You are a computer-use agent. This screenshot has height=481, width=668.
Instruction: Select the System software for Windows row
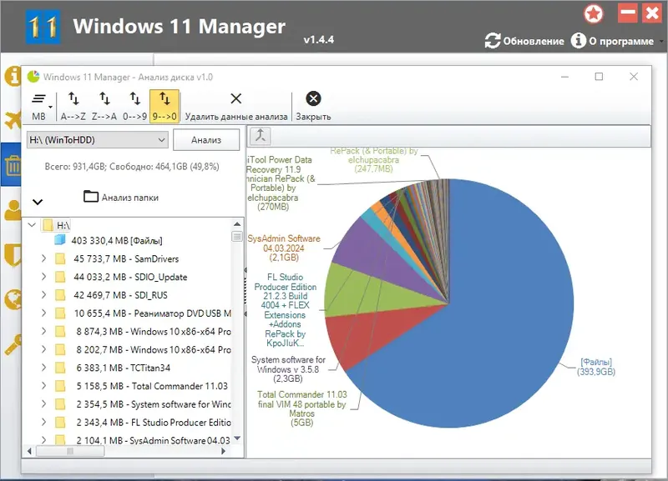coord(154,404)
